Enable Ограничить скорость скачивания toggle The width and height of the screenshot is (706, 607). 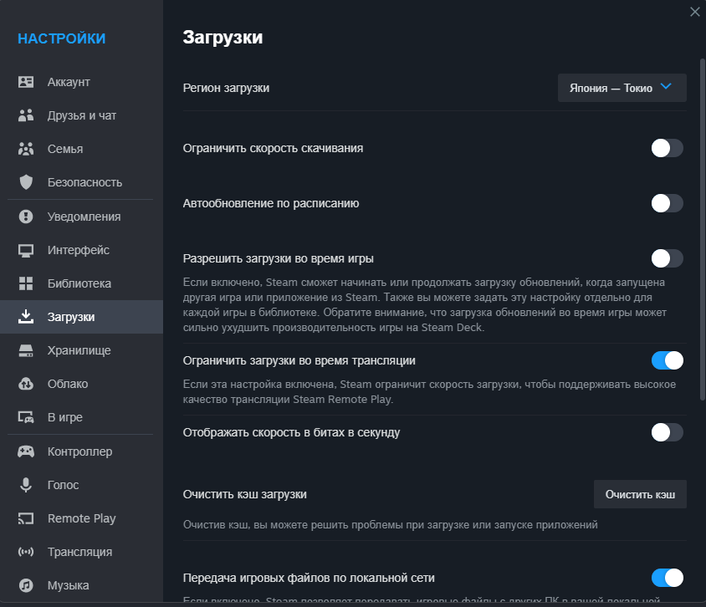pos(667,147)
